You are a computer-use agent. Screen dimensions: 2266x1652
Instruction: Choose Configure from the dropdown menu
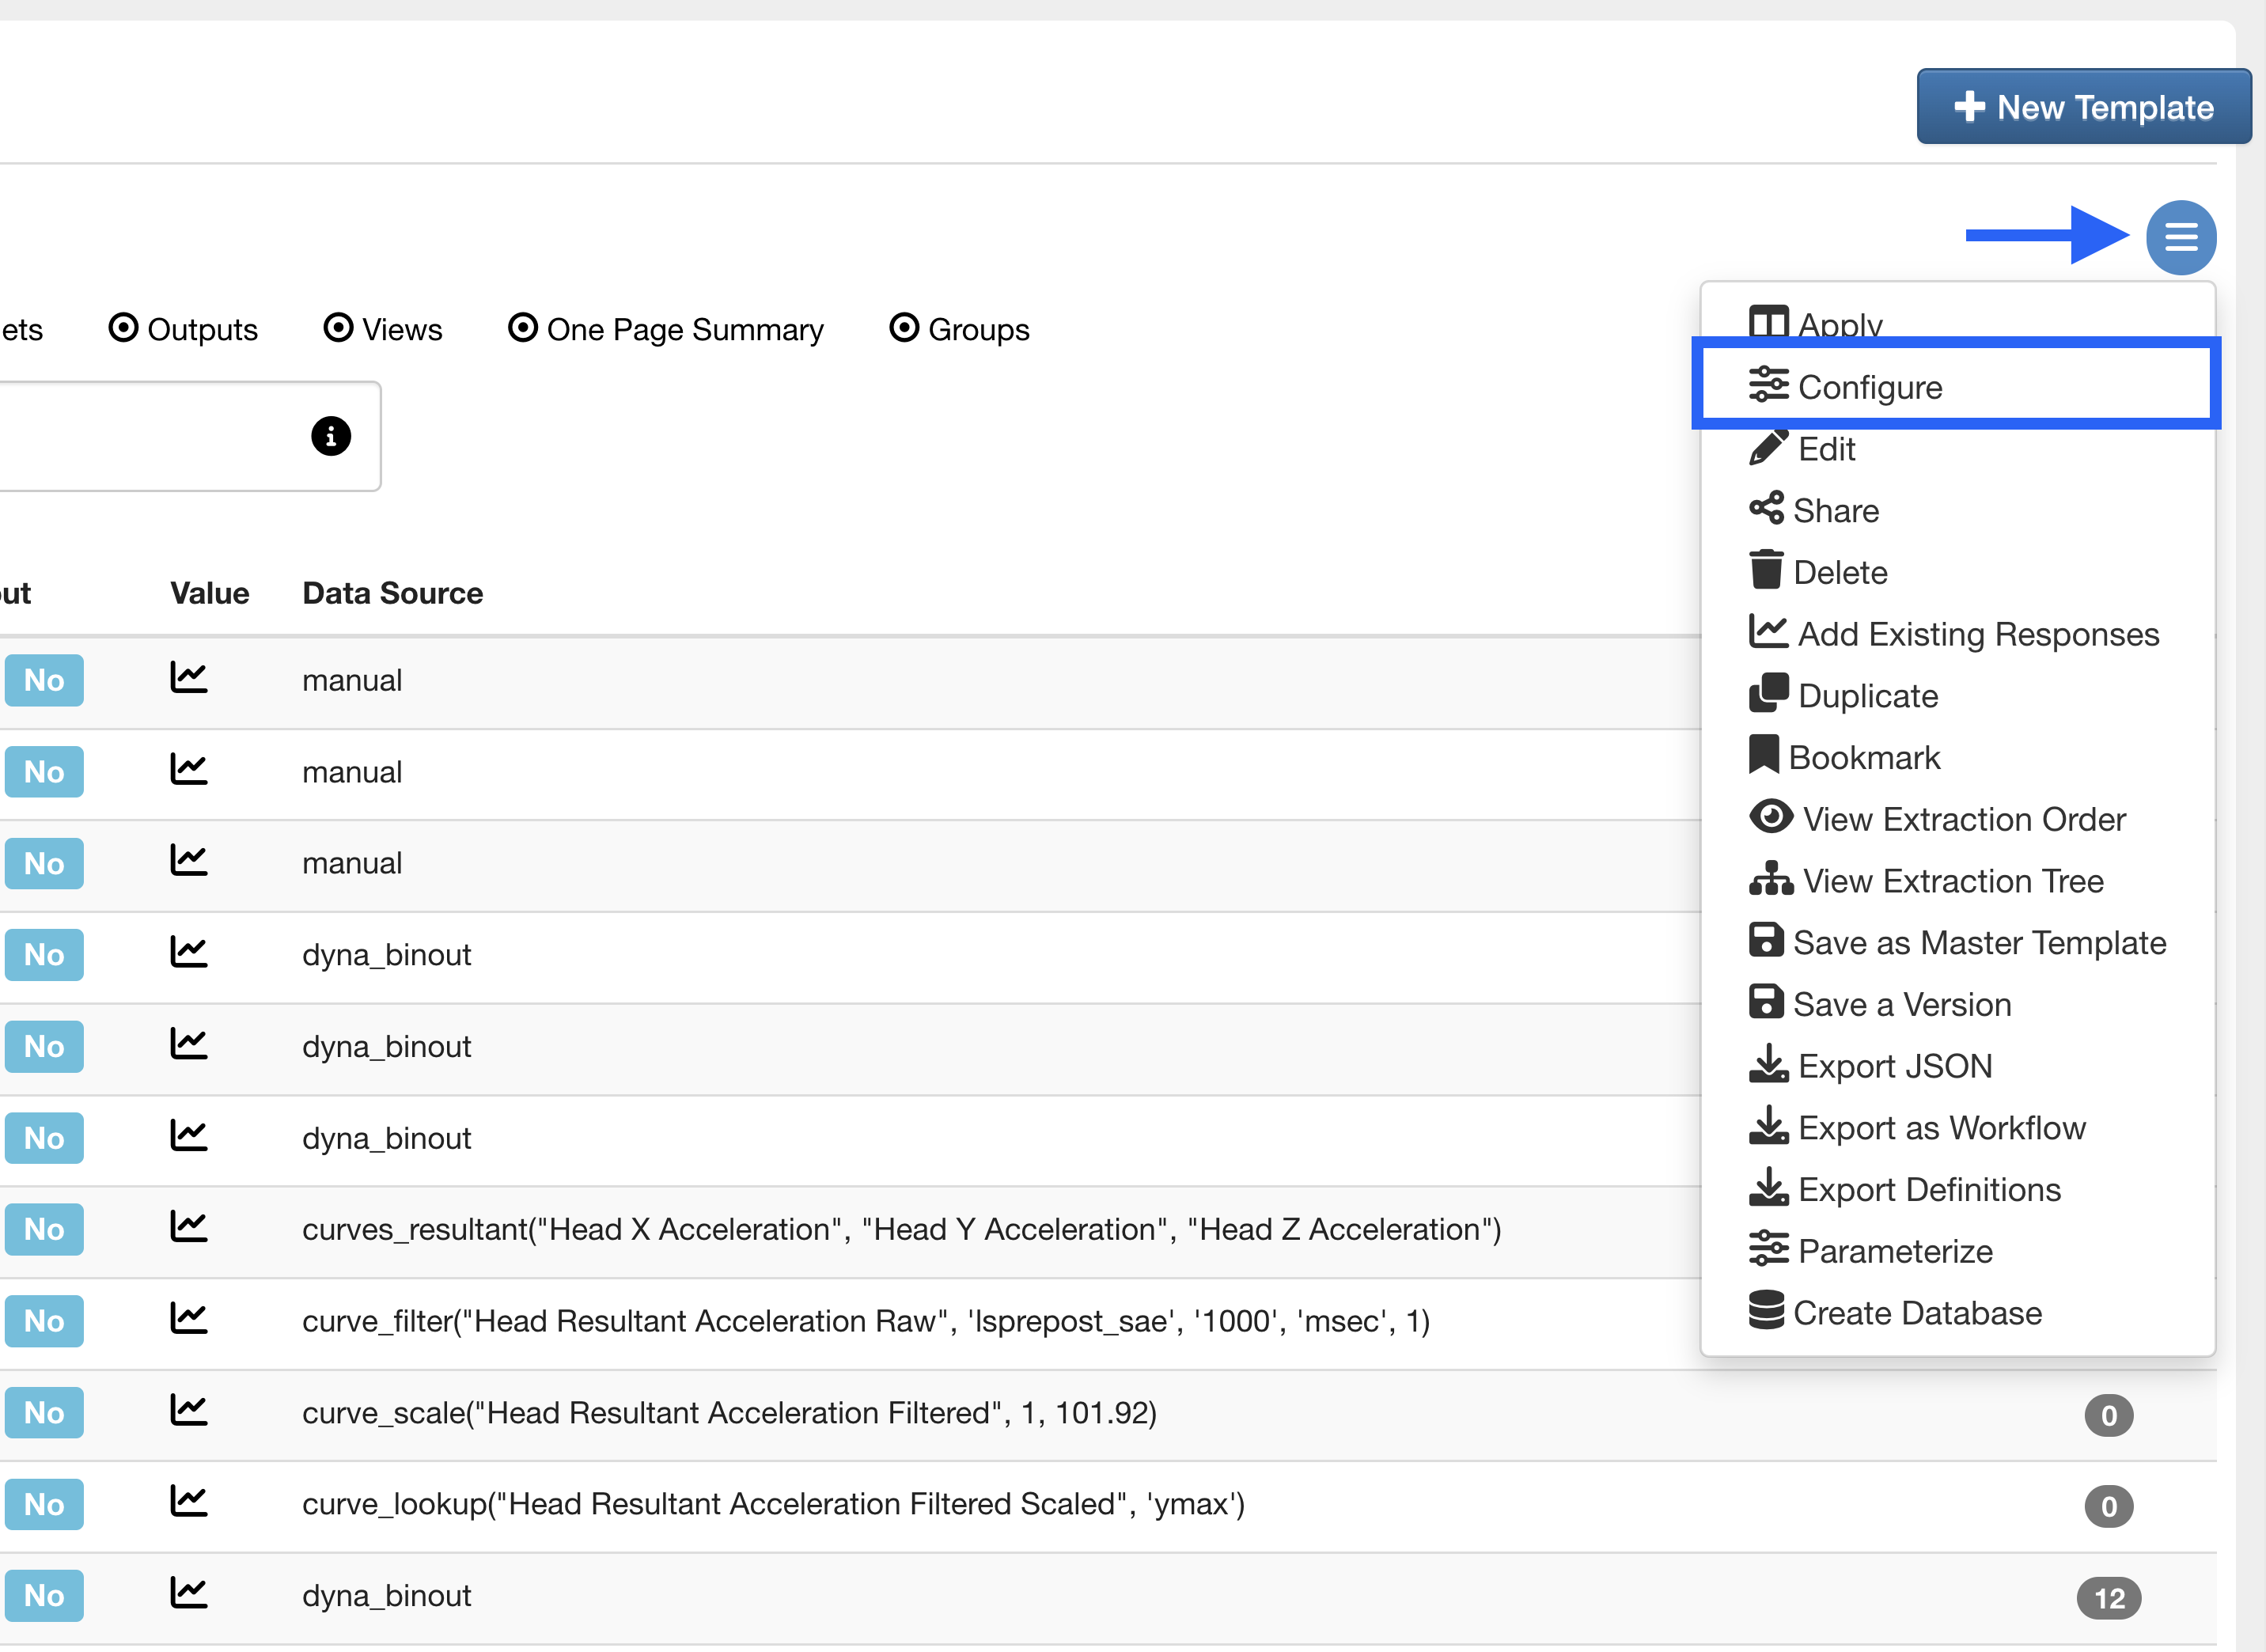[x=1957, y=386]
